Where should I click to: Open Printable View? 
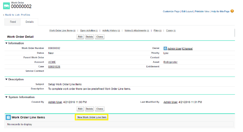click(x=202, y=12)
